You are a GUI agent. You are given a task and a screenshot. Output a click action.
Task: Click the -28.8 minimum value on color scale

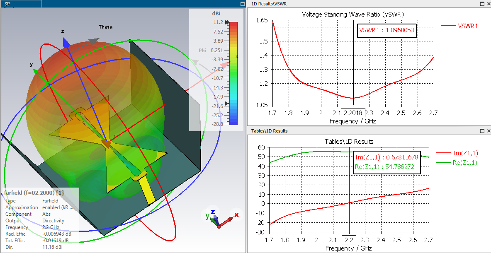pyautogui.click(x=217, y=124)
